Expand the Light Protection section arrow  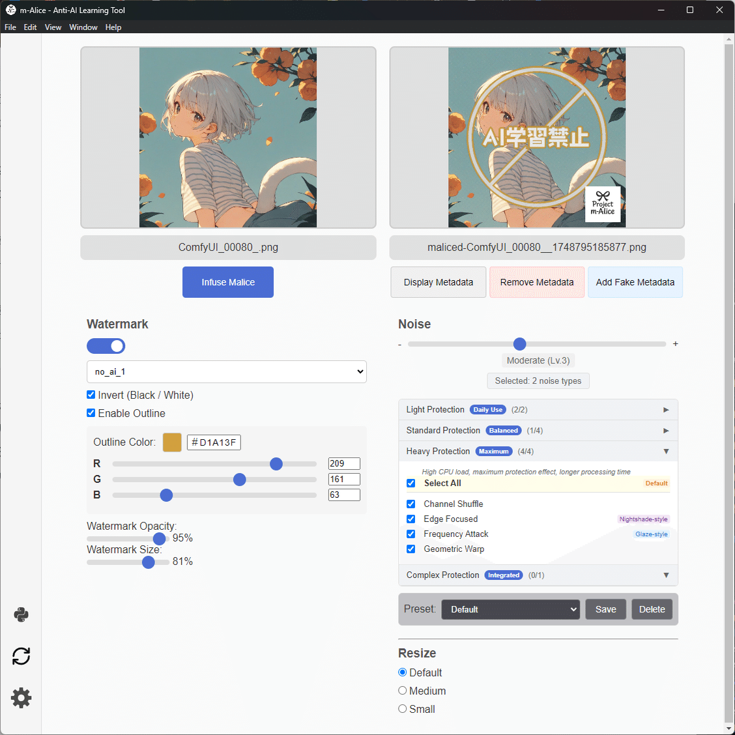pyautogui.click(x=666, y=410)
